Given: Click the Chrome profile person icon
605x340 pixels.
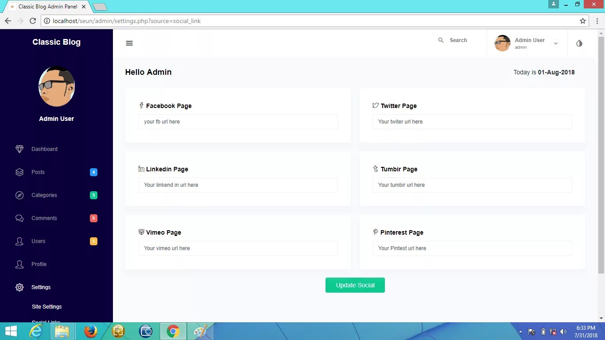Looking at the screenshot, I should click(554, 4).
